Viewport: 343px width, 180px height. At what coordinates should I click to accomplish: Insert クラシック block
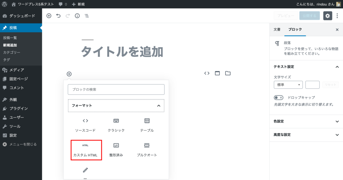(116, 125)
